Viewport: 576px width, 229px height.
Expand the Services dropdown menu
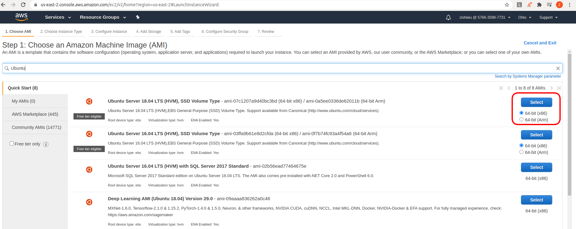[58, 17]
